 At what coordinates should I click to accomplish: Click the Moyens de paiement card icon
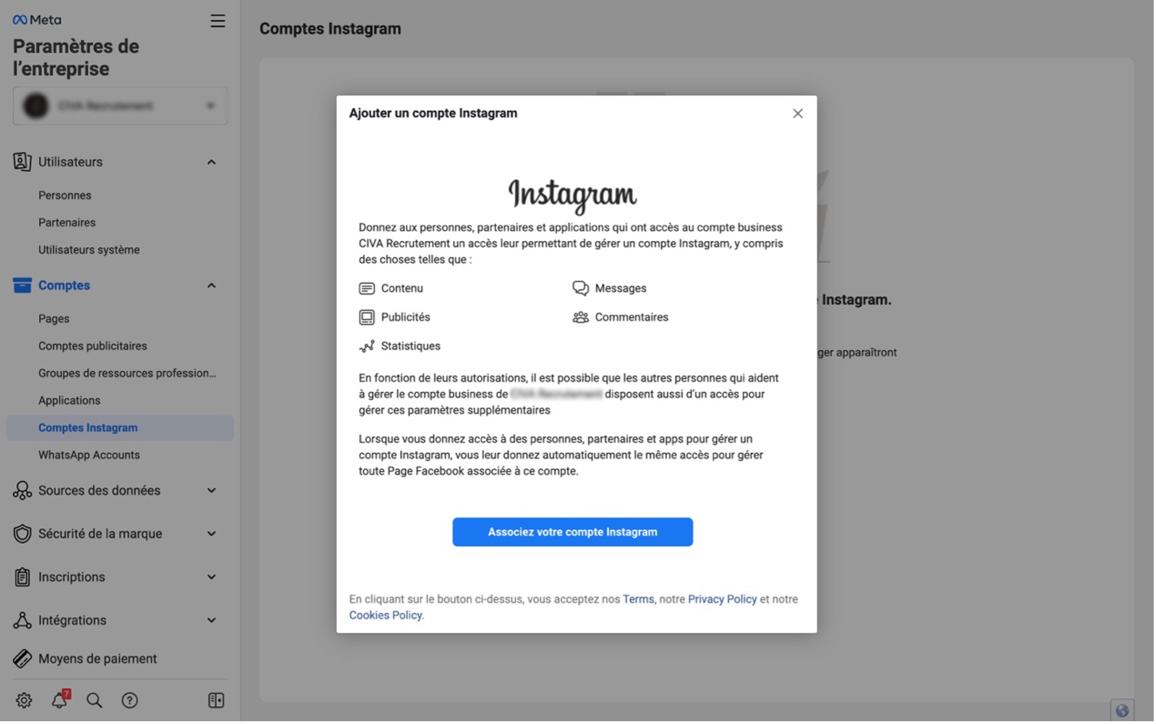tap(22, 659)
